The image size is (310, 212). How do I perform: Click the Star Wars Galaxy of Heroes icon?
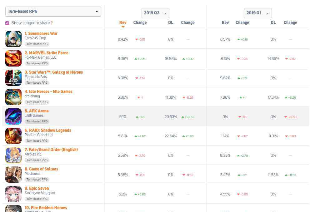(x=13, y=78)
